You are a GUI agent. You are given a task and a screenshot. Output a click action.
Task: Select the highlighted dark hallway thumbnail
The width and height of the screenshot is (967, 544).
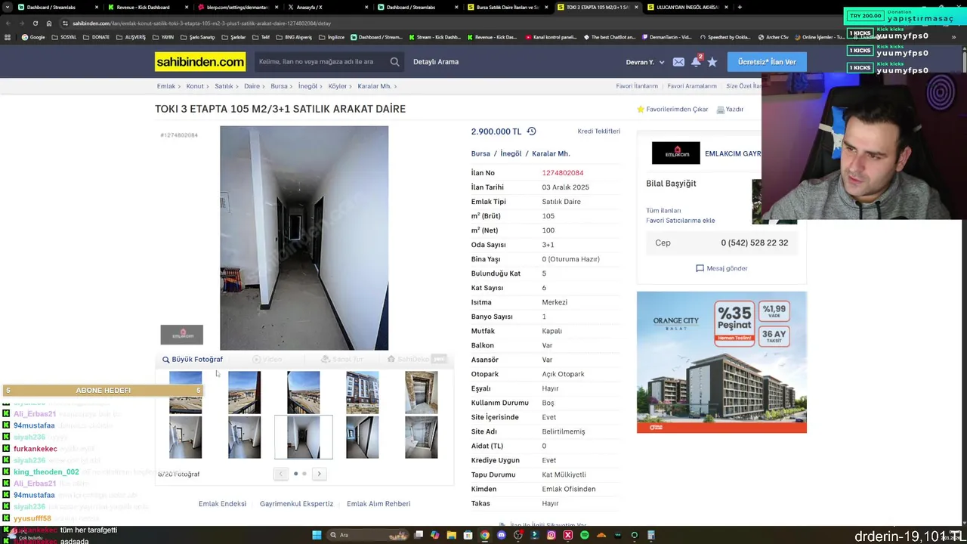(x=304, y=437)
